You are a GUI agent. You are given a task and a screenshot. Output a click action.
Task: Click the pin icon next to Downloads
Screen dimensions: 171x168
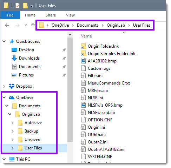point(64,58)
